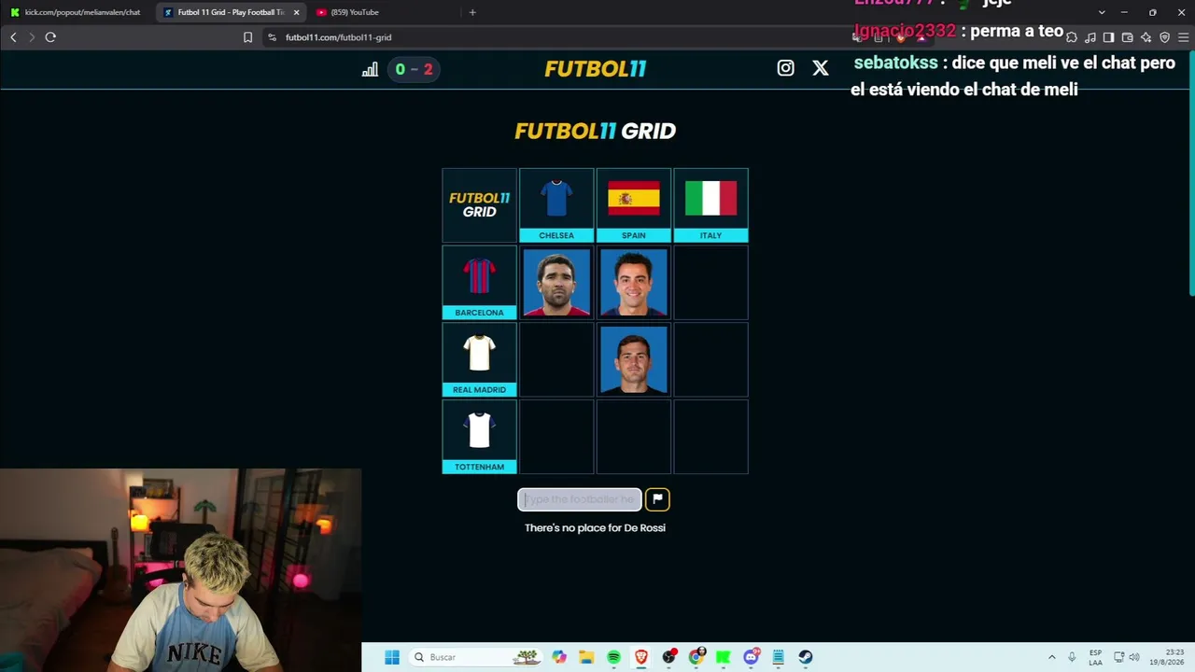Open the Leo AI sparkle icon
The image size is (1195, 672).
tap(1146, 37)
